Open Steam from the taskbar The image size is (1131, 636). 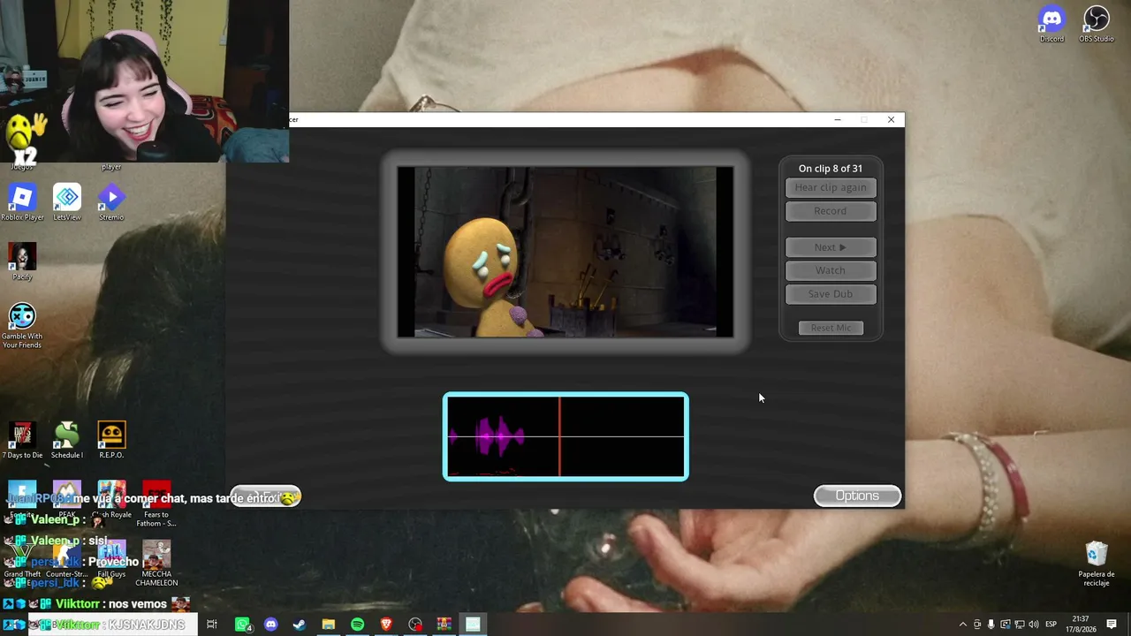[300, 625]
